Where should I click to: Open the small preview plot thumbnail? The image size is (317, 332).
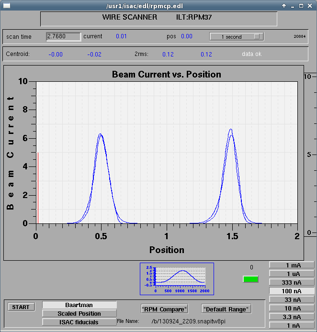coord(177,278)
